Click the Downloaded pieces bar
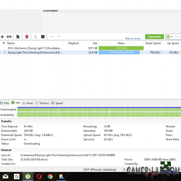Screen dimensions: 181x181 point(99,109)
